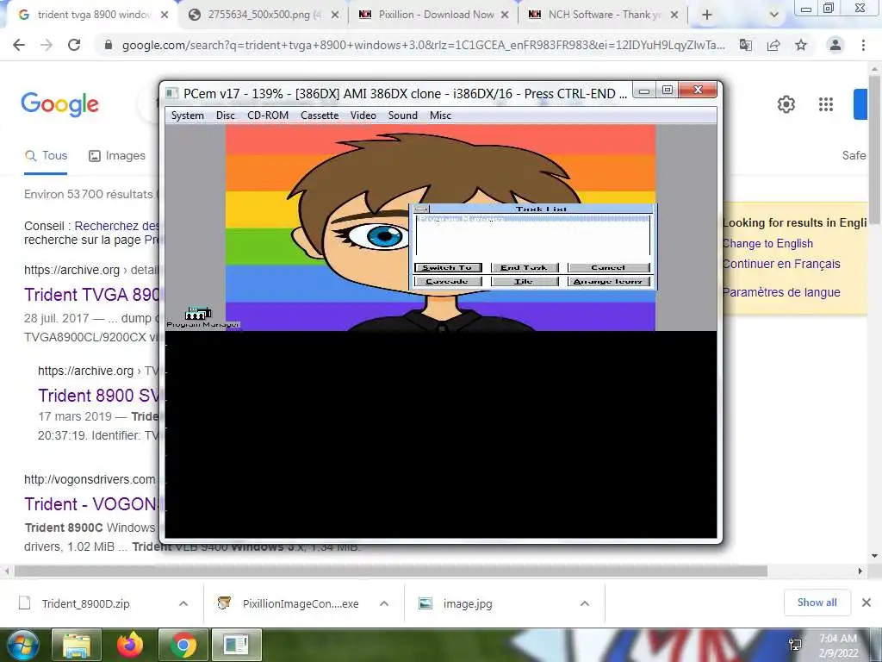
Task: Open the PCem Misc menu
Action: pos(440,116)
